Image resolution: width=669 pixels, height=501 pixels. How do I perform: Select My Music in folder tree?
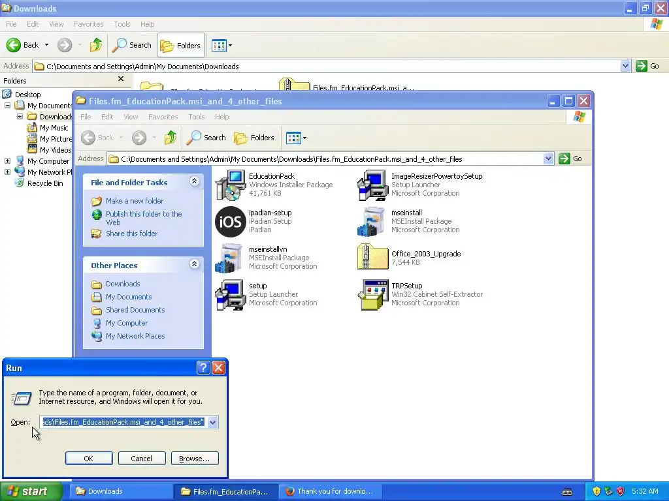tap(54, 127)
